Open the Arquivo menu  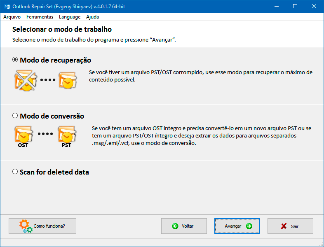click(x=12, y=17)
